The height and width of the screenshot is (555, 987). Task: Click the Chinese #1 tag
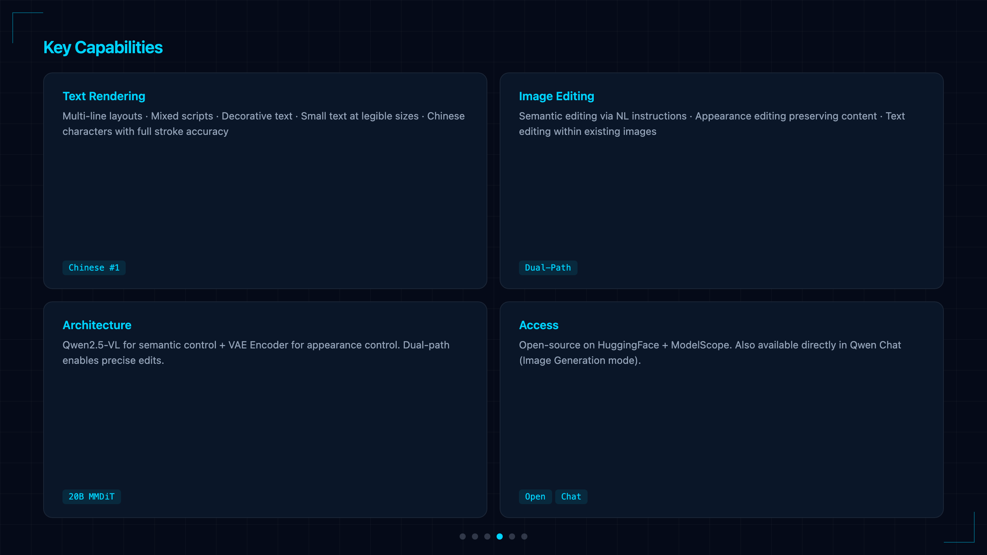(94, 267)
